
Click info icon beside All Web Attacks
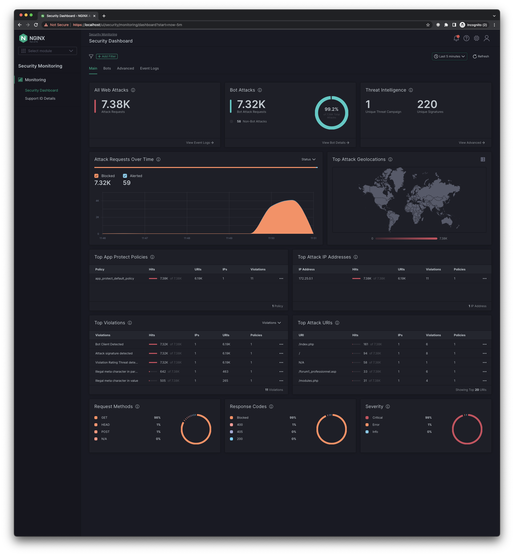coord(133,90)
